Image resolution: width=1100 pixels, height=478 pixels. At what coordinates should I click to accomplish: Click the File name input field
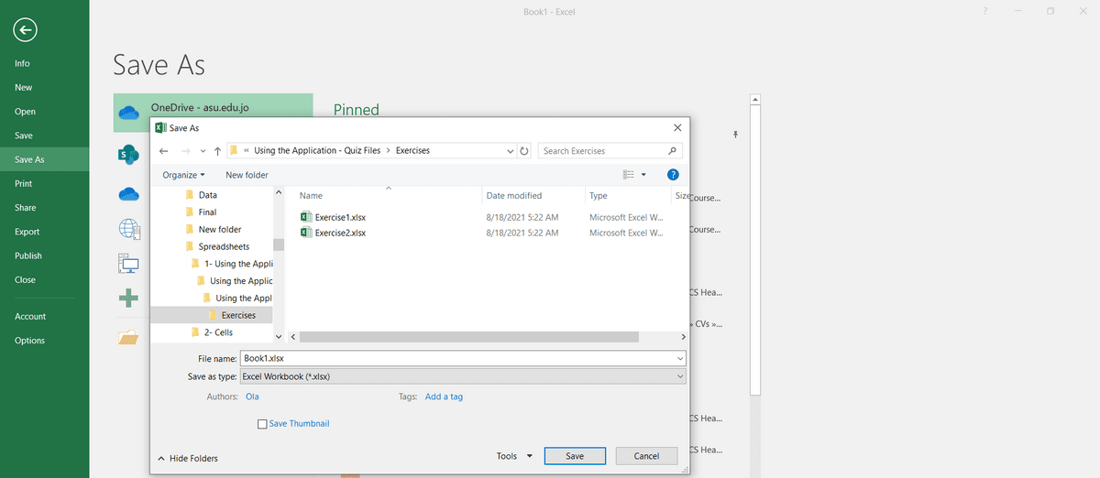(456, 359)
